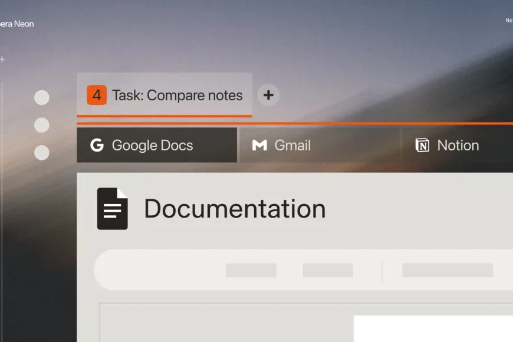Viewport: 513px width, 342px height.
Task: Click the first gray toolbar placeholder
Action: 251,270
